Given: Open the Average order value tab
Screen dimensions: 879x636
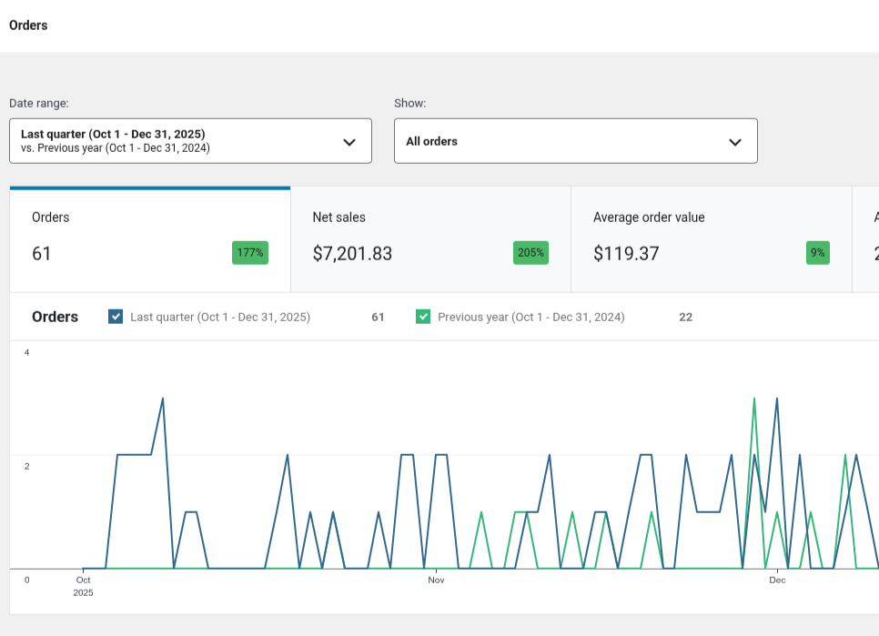Looking at the screenshot, I should (711, 239).
